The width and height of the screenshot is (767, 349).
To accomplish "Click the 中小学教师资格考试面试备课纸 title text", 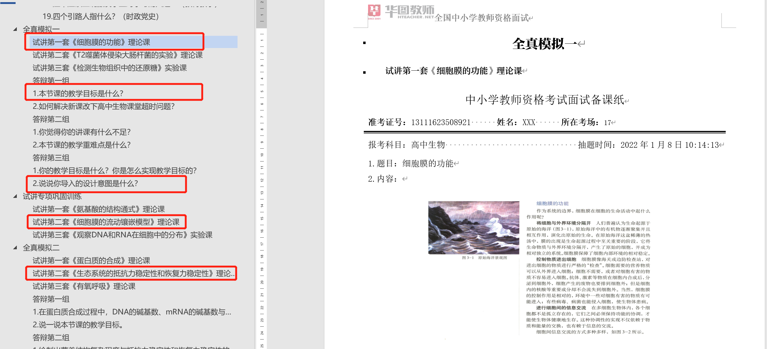I will pyautogui.click(x=544, y=100).
